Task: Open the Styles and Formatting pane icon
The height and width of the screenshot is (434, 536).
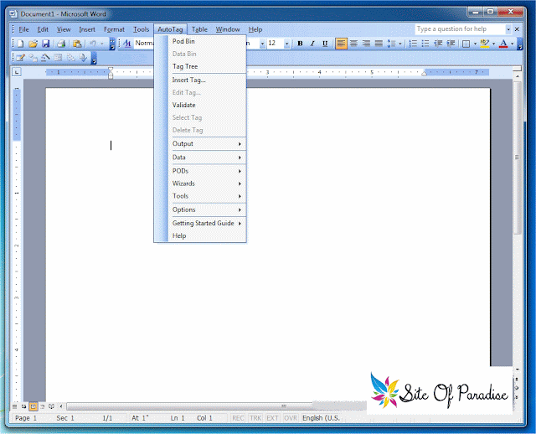Action: tap(127, 44)
